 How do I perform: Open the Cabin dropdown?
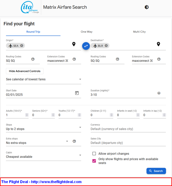(44, 155)
